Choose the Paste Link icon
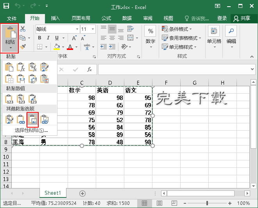Screen dimensions: 258x208 tap(21, 119)
